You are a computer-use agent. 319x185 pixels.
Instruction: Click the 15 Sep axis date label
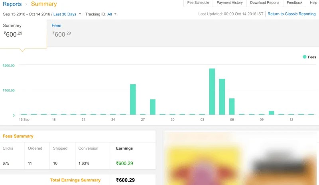coord(24,120)
